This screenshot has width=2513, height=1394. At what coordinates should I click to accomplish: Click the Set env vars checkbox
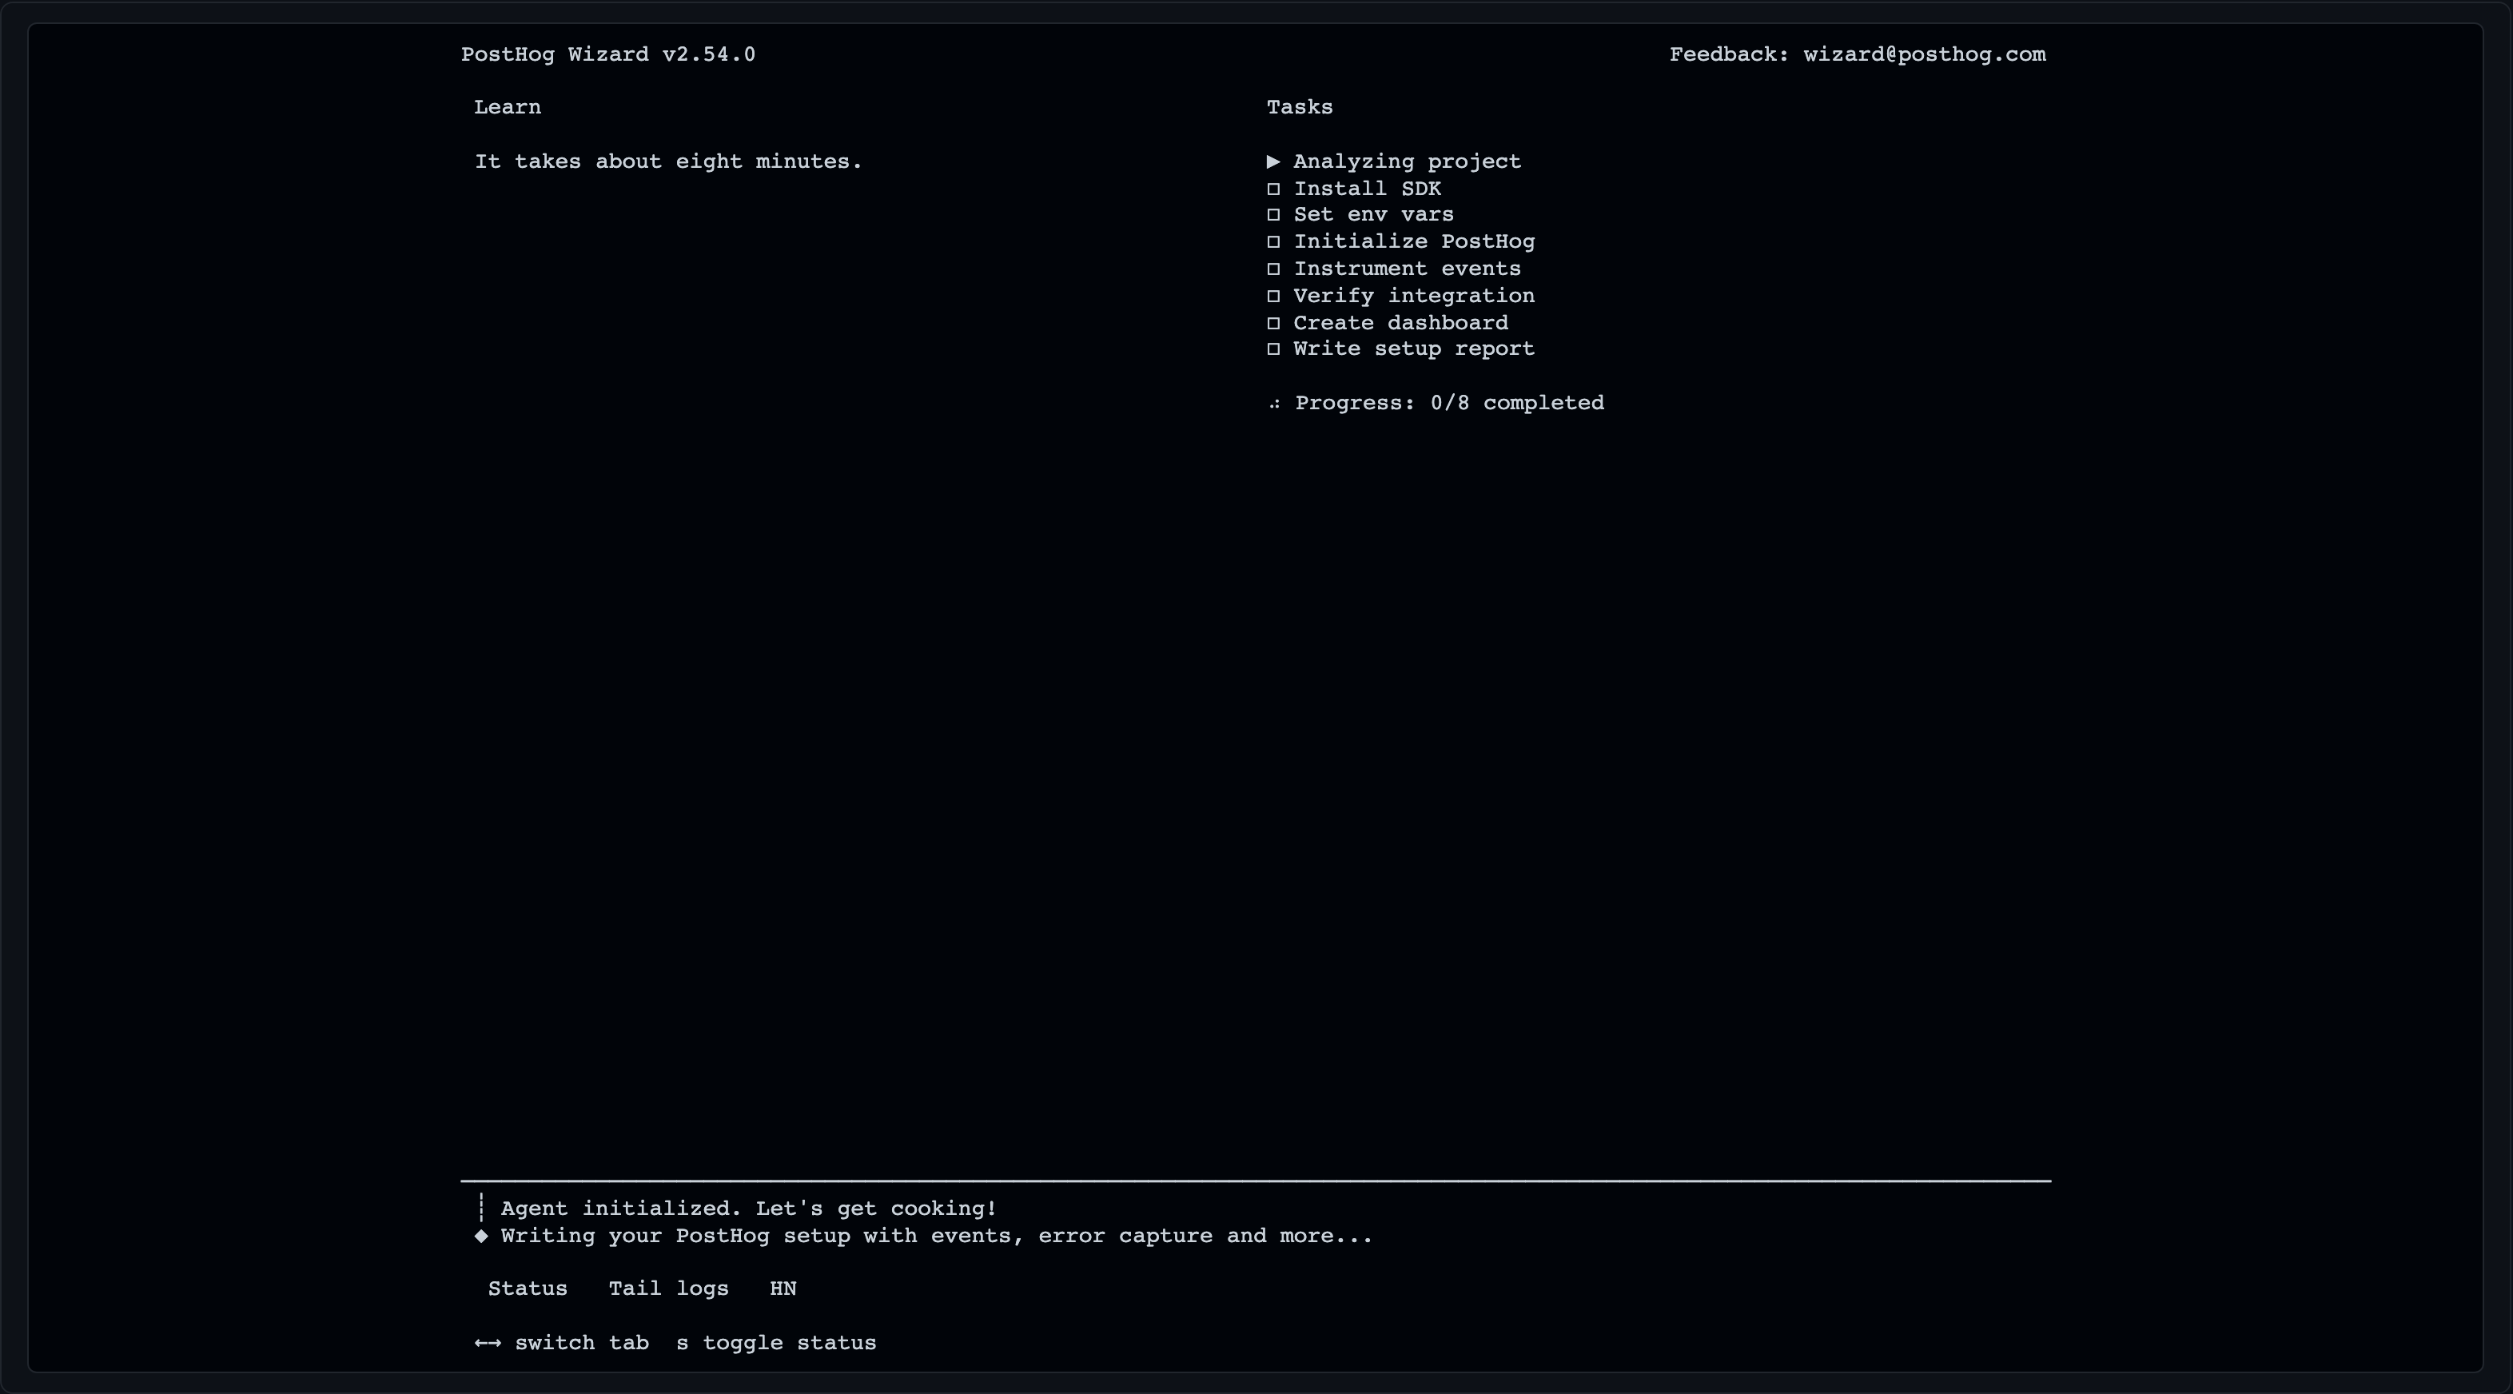pos(1273,214)
